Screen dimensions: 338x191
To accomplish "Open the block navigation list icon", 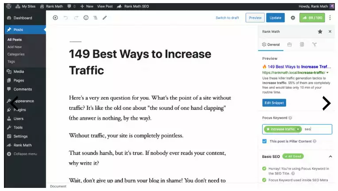I will pos(95,18).
